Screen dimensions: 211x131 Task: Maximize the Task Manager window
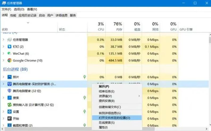[x=195, y=3]
